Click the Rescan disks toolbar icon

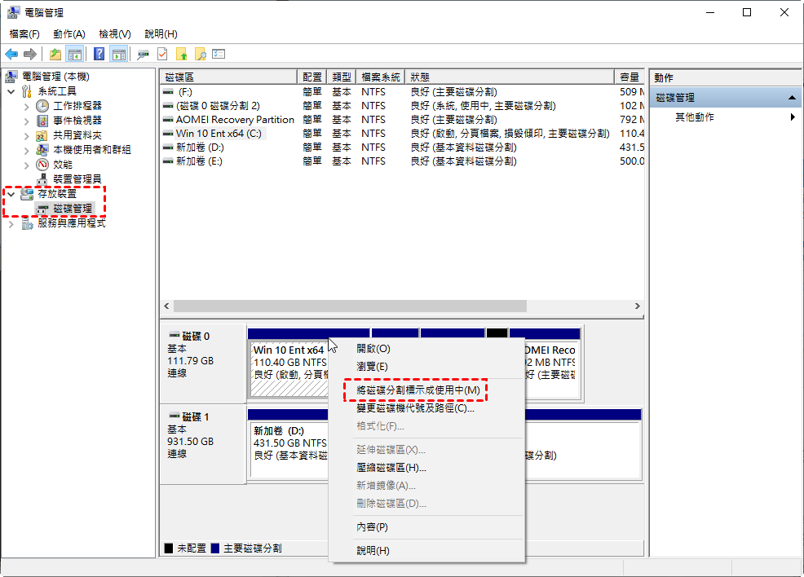143,55
